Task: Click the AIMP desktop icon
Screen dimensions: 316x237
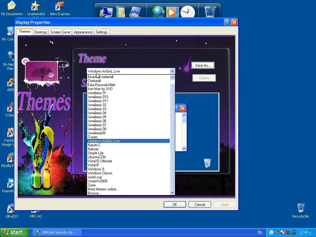Action: tap(10, 85)
